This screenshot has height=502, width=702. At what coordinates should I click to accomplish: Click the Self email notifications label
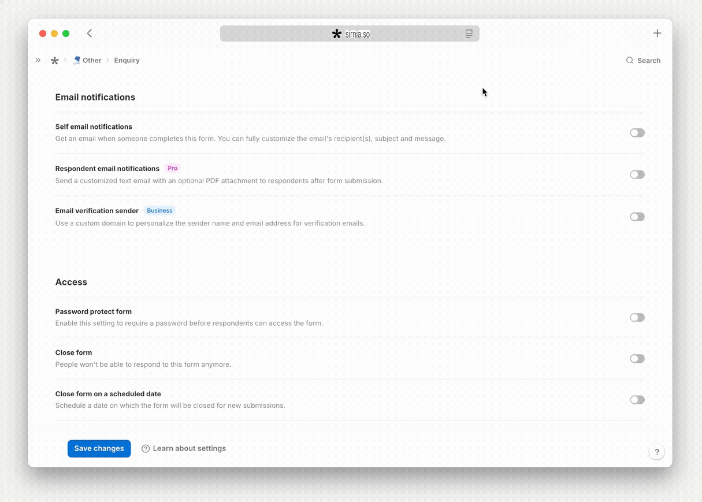tap(94, 127)
